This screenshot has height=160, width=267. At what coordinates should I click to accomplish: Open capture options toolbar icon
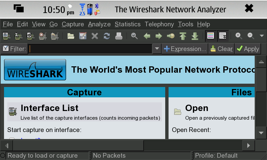point(18,36)
